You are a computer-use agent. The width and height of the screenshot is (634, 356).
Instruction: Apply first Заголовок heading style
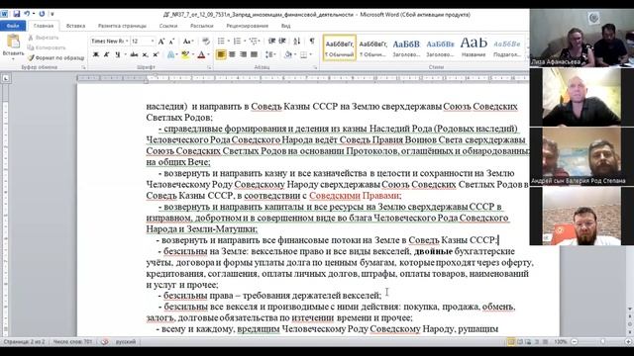(x=406, y=47)
